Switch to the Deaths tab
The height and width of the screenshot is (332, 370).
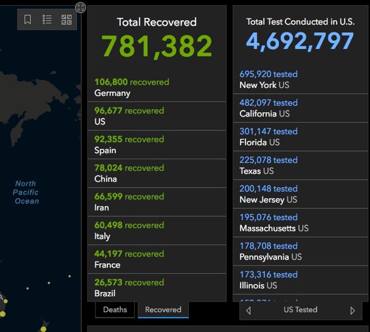click(115, 310)
